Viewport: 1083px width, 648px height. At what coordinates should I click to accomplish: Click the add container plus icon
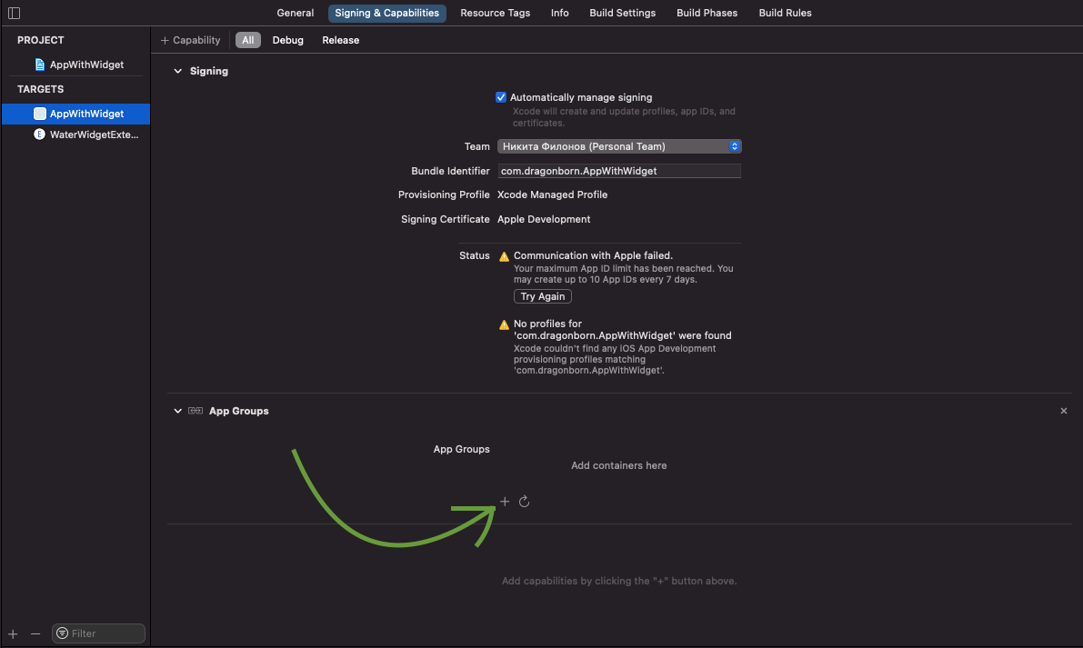(x=505, y=502)
